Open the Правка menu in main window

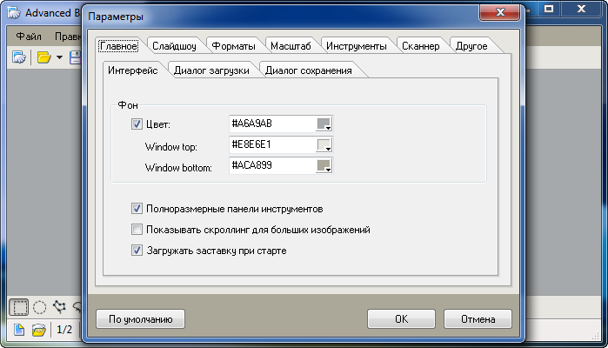pyautogui.click(x=68, y=37)
